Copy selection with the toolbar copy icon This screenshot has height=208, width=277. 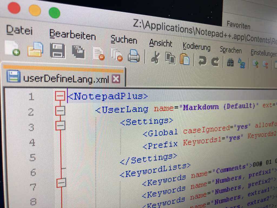coord(170,58)
